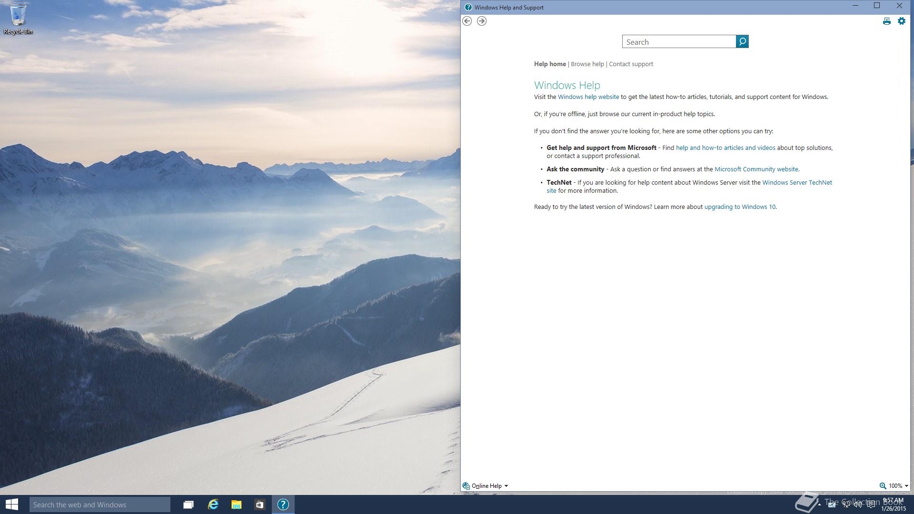Click the 'TechNet' bold bullet text
This screenshot has height=514, width=914.
coord(559,183)
